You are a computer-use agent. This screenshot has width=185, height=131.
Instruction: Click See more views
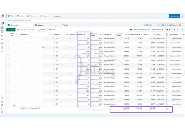tap(56, 16)
